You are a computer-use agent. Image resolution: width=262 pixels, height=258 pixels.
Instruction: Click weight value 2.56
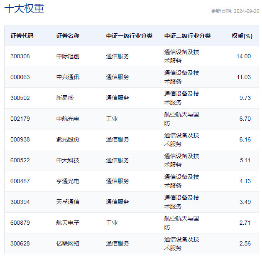click(x=245, y=243)
